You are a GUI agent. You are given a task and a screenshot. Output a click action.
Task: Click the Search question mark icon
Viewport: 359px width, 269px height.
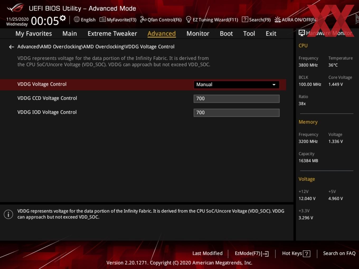(245, 19)
